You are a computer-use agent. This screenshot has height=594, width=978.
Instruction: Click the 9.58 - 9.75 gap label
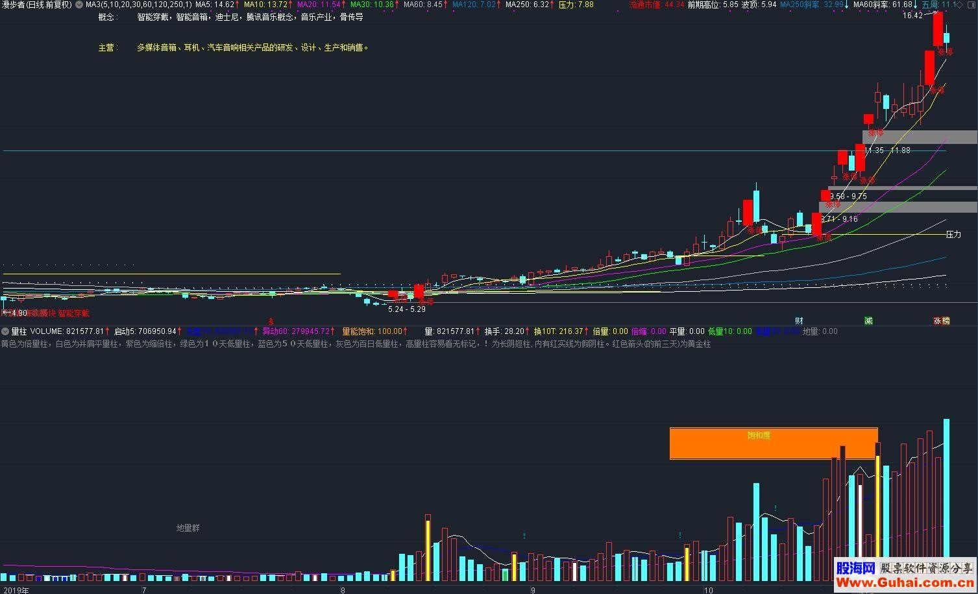[x=848, y=196]
